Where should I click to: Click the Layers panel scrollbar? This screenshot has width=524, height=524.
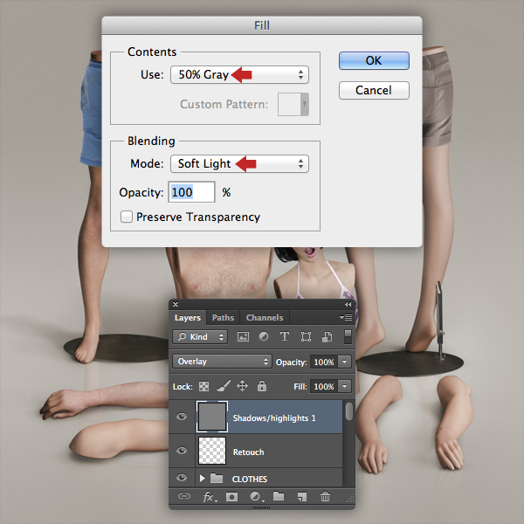(348, 411)
